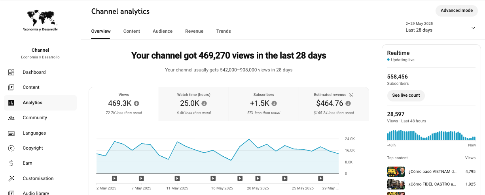Open Community via its people icon
The height and width of the screenshot is (195, 485).
tap(11, 118)
